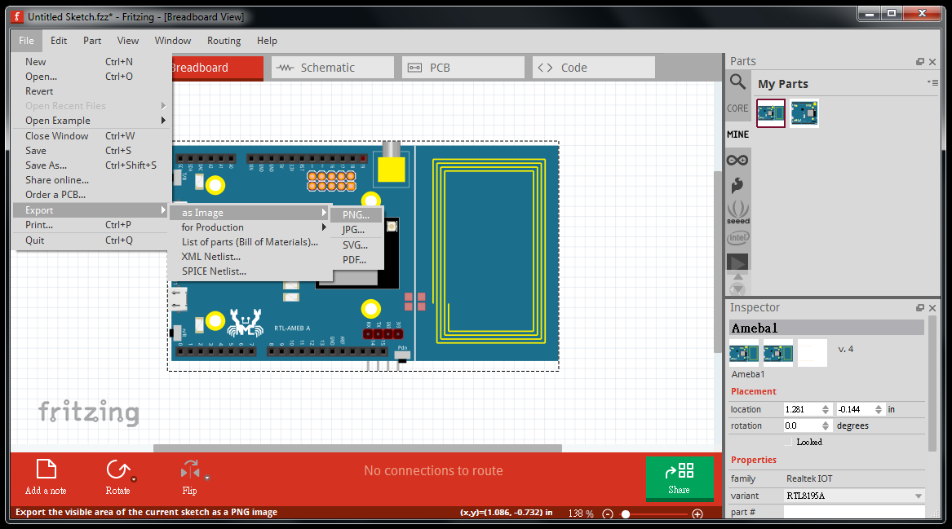Switch to the Schematic tab
This screenshot has width=952, height=529.
point(333,68)
